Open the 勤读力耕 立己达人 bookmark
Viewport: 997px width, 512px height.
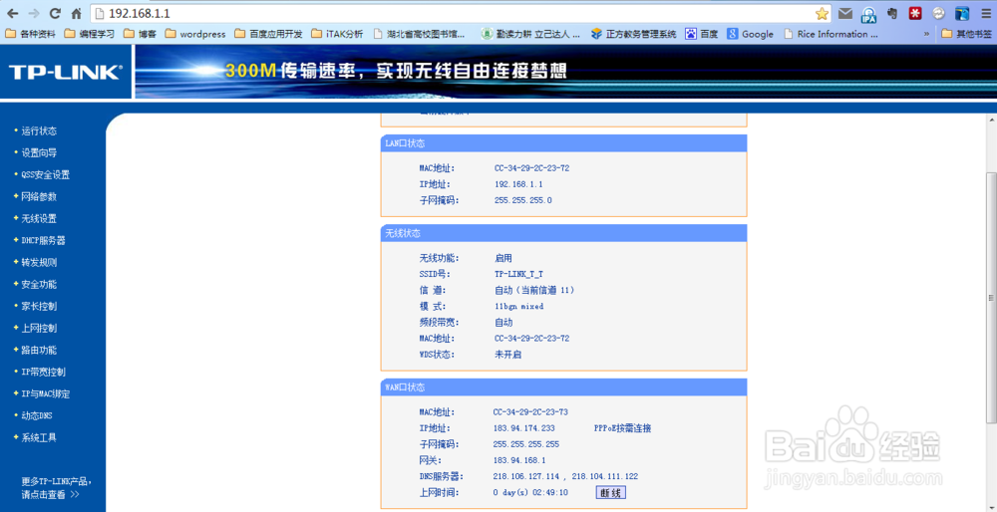[531, 34]
